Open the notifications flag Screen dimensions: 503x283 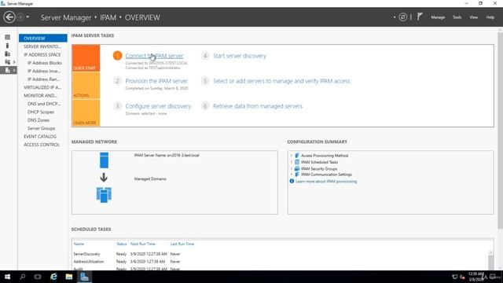pyautogui.click(x=420, y=17)
